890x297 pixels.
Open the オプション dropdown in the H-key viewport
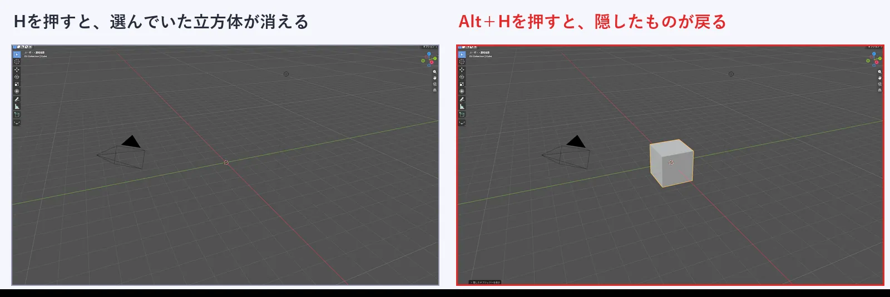click(430, 47)
